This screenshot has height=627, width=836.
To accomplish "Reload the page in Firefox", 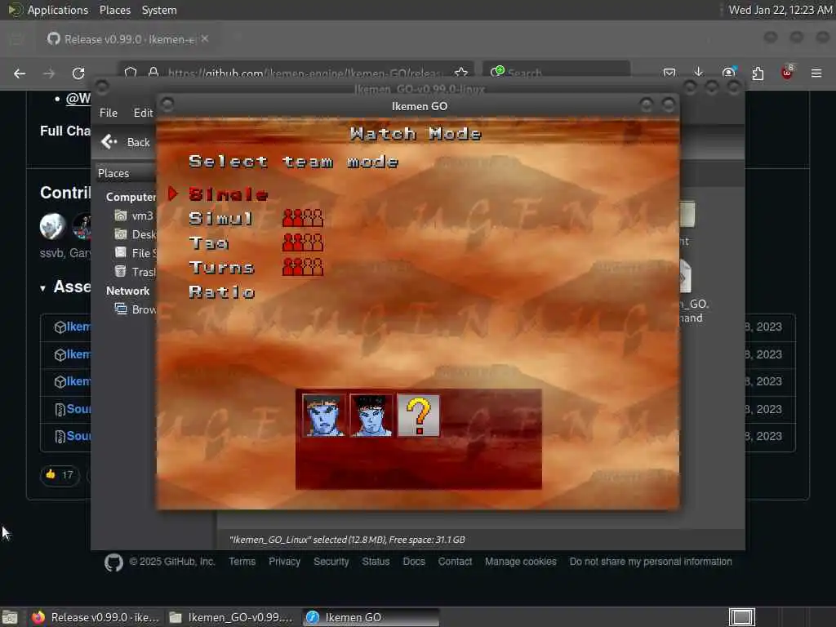I will pos(78,73).
